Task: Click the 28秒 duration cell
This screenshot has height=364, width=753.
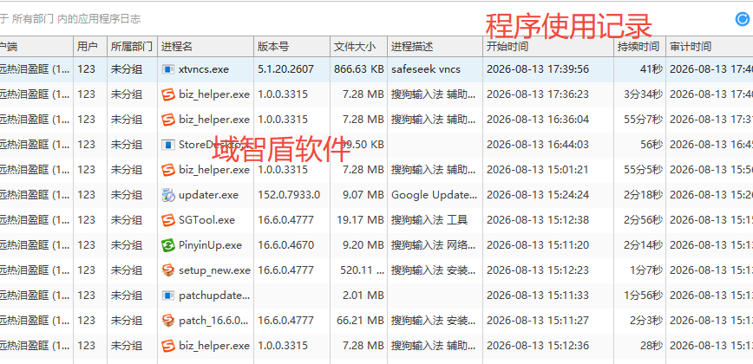Action: click(652, 345)
